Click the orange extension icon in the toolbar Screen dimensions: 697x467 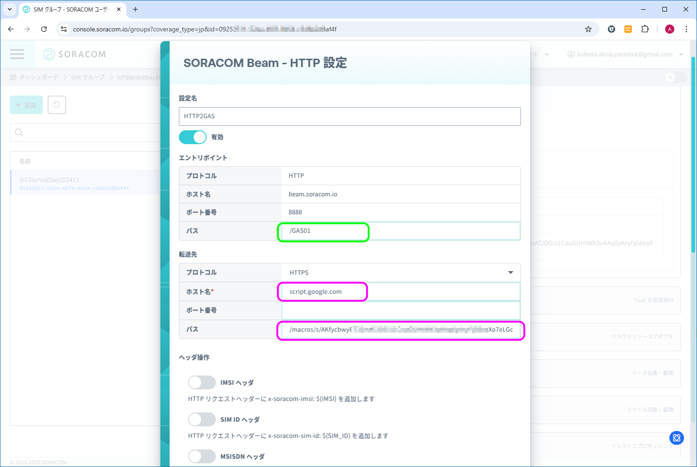628,29
